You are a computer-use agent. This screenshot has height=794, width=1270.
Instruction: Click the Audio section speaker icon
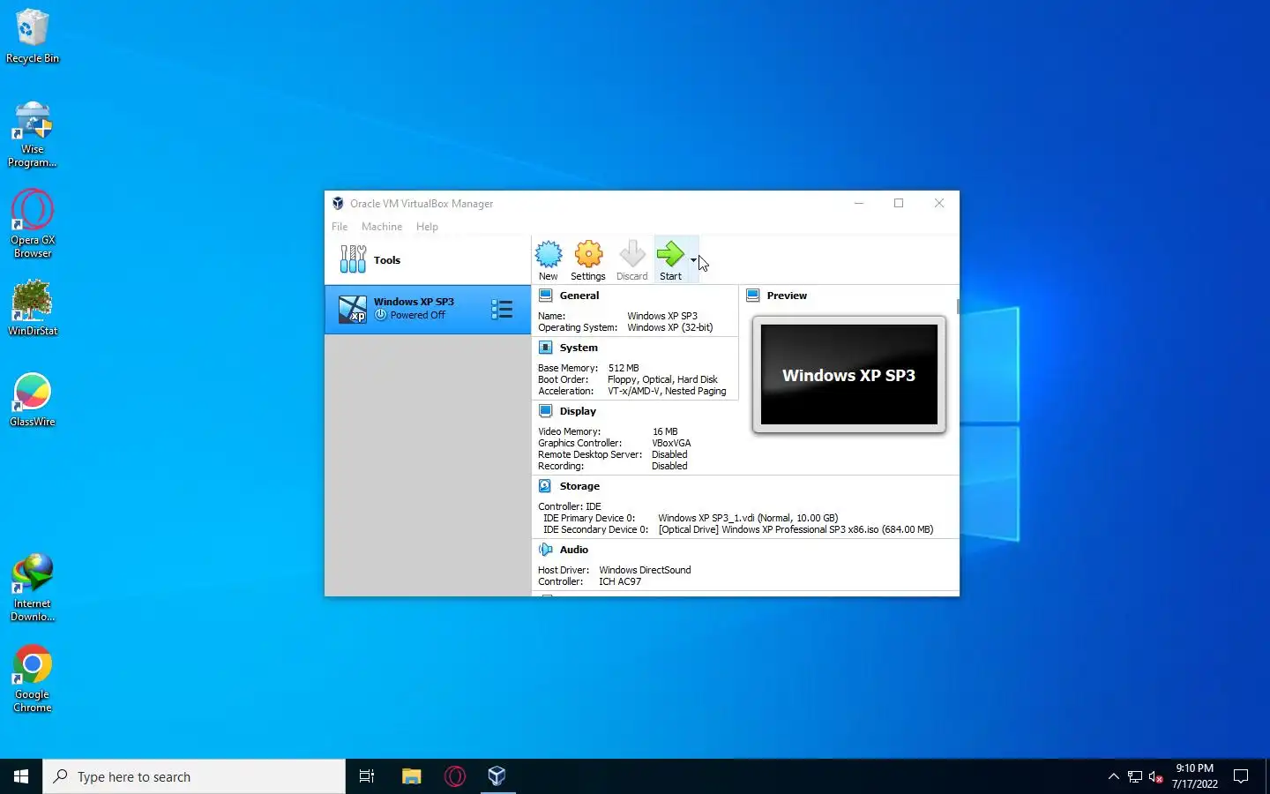click(546, 550)
